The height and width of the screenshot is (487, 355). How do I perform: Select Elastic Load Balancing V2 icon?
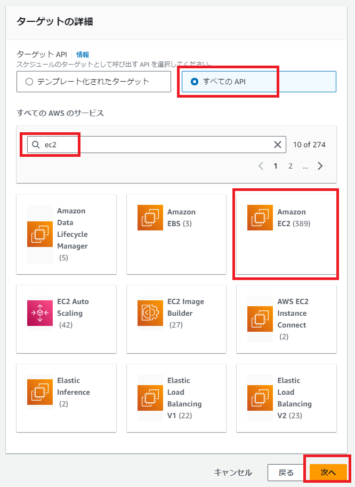click(260, 398)
